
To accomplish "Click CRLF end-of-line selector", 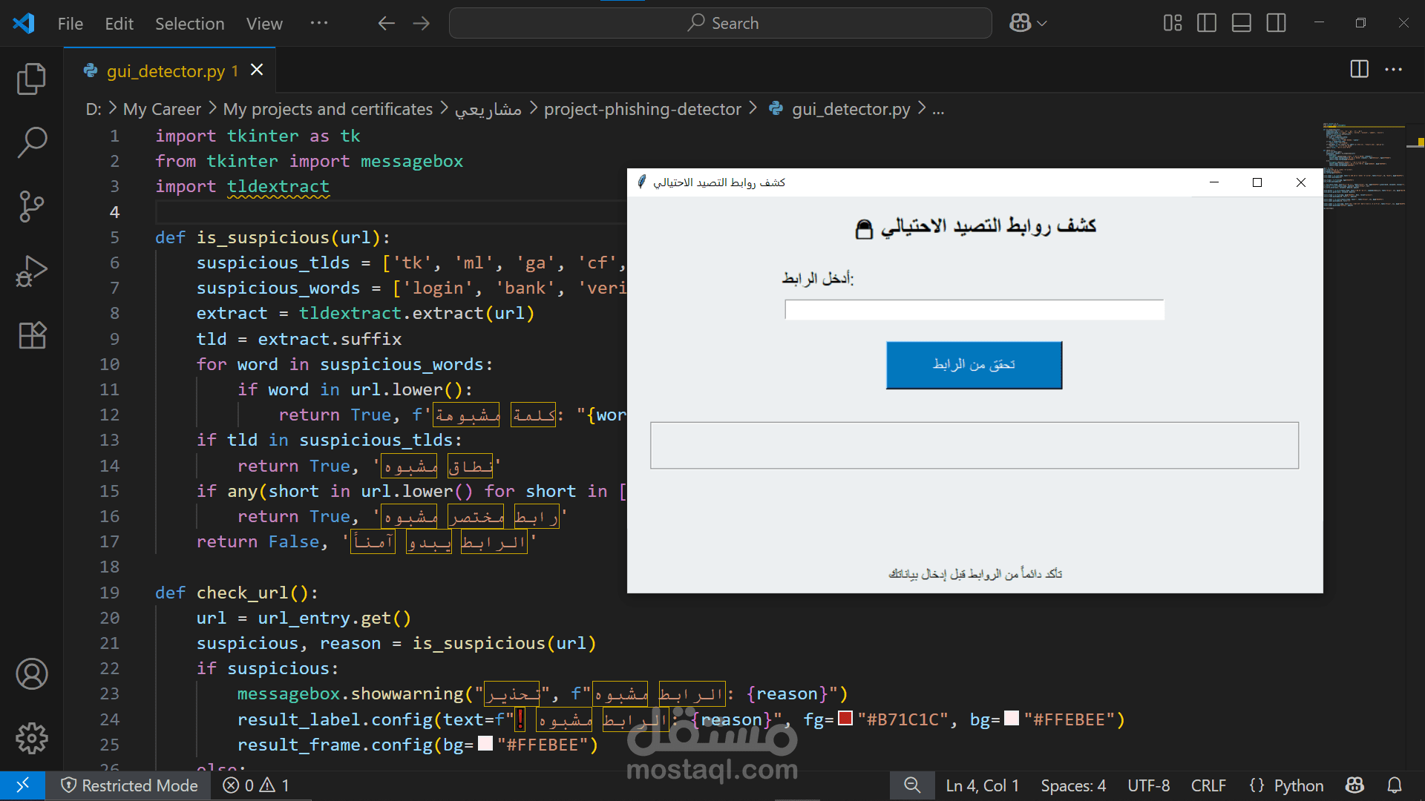I will pos(1208,785).
